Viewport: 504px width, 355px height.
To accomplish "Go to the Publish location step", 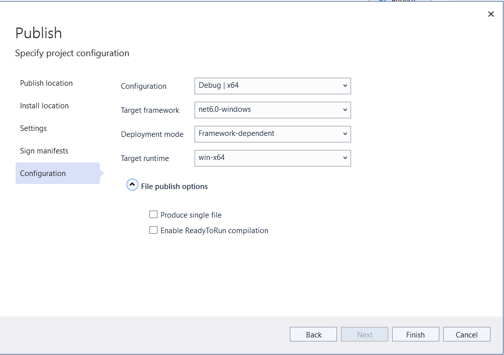I will 46,83.
